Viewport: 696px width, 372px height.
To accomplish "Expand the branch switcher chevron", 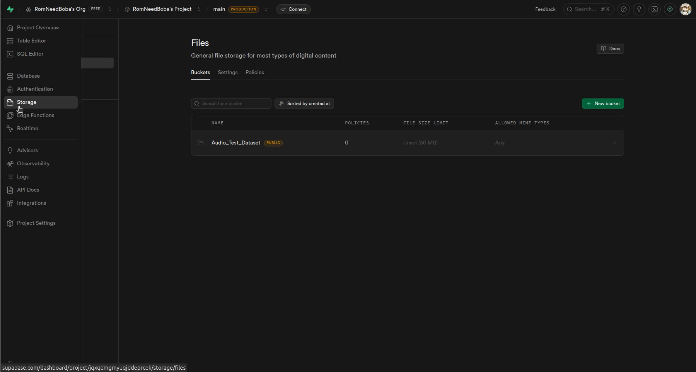I will (x=266, y=9).
